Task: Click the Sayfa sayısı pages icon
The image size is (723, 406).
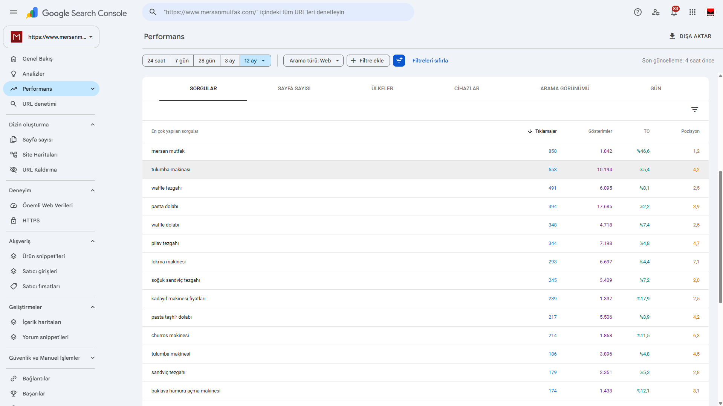Action: [x=14, y=140]
